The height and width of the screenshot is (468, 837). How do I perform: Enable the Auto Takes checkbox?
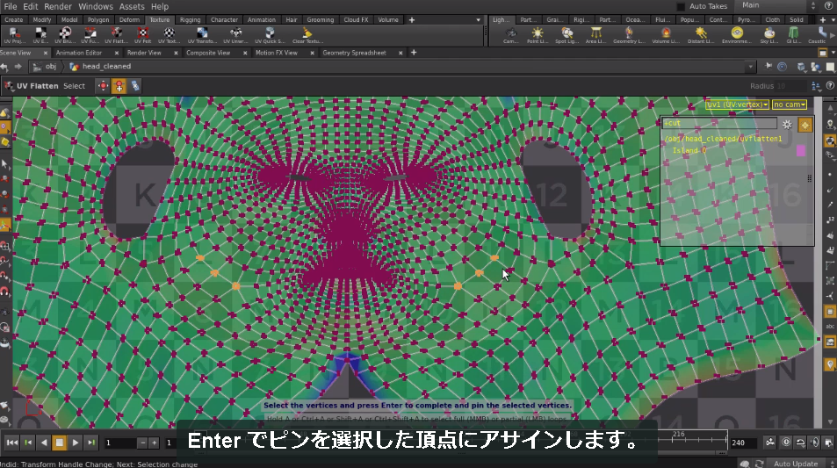tap(681, 6)
